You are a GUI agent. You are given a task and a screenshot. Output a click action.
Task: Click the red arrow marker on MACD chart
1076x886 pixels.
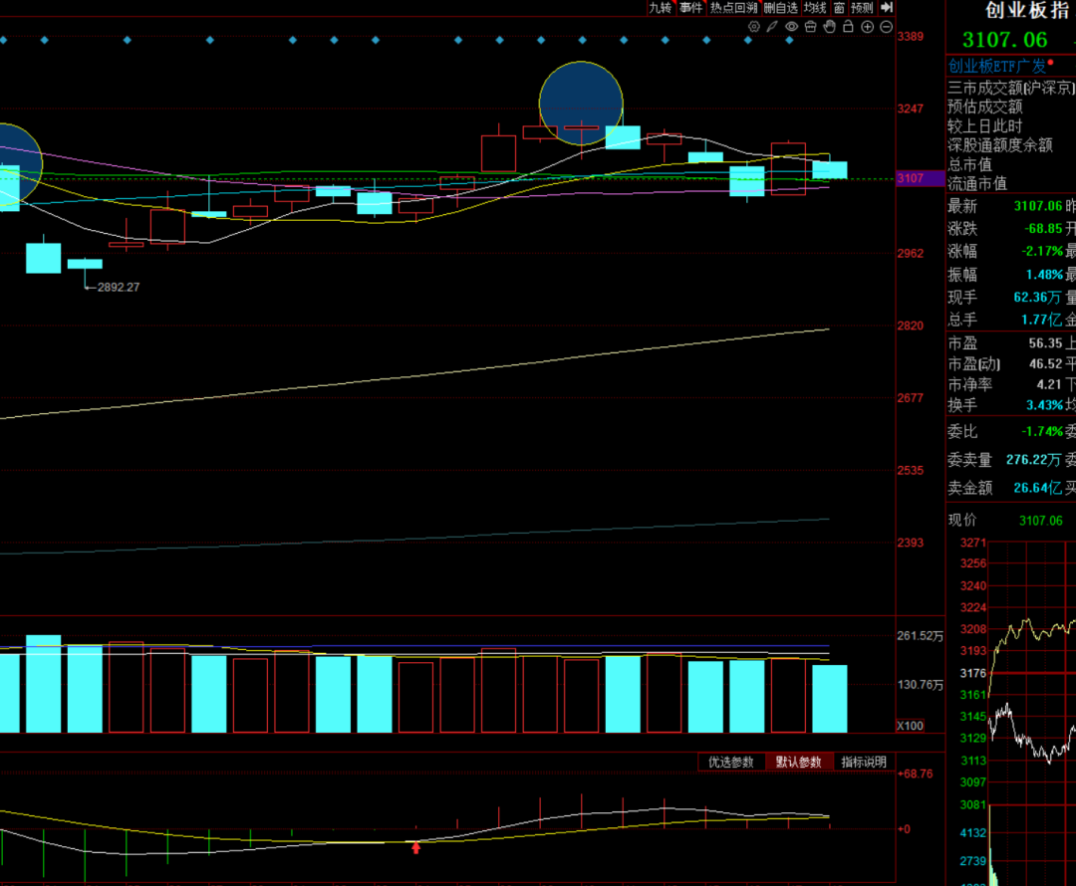[416, 848]
